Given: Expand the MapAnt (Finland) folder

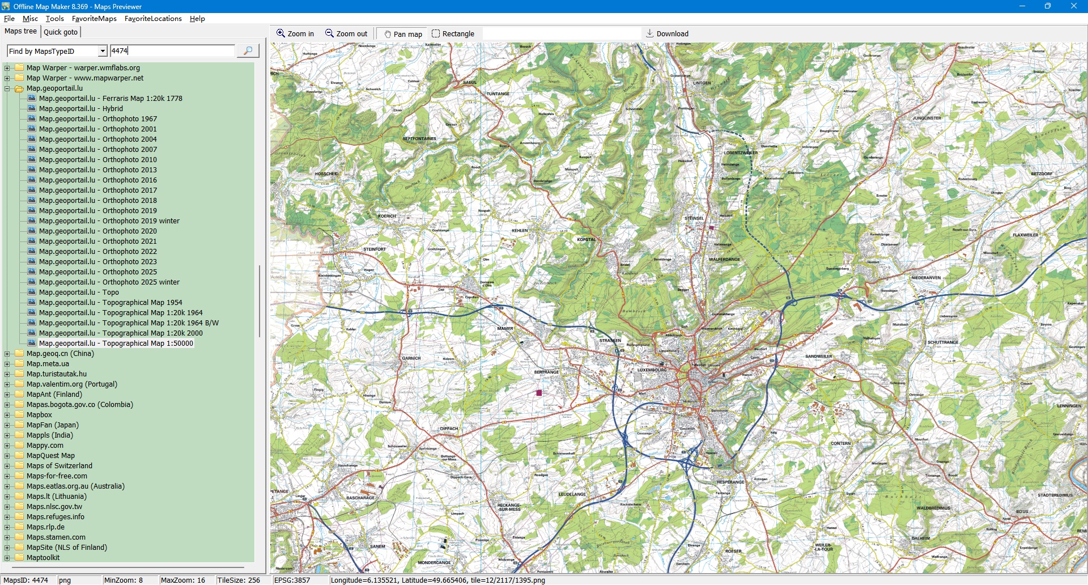Looking at the screenshot, I should pos(7,395).
